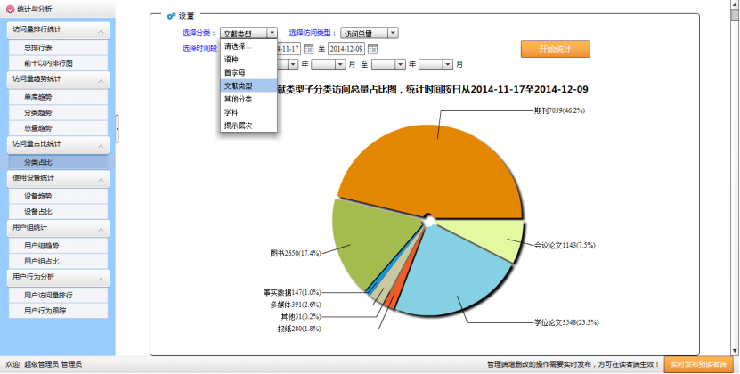Click the red 统计与分析 header icon
The height and width of the screenshot is (374, 740).
click(x=10, y=9)
